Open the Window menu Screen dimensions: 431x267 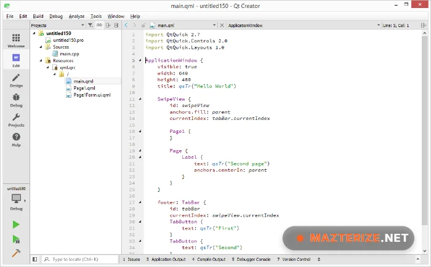116,16
